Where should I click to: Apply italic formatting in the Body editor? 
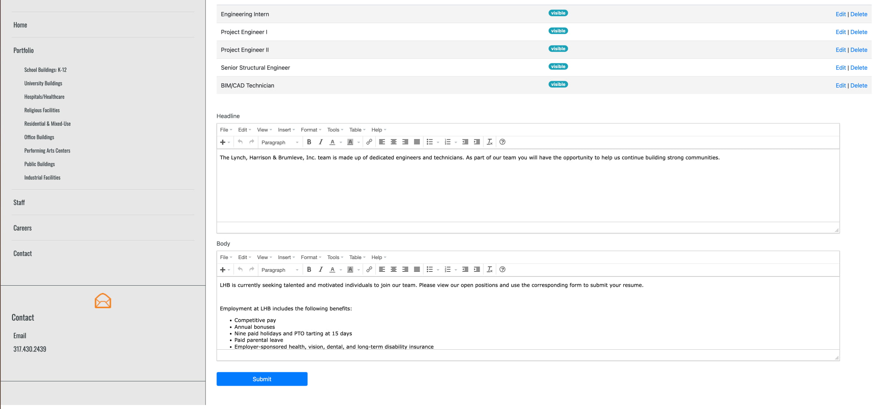pyautogui.click(x=320, y=270)
